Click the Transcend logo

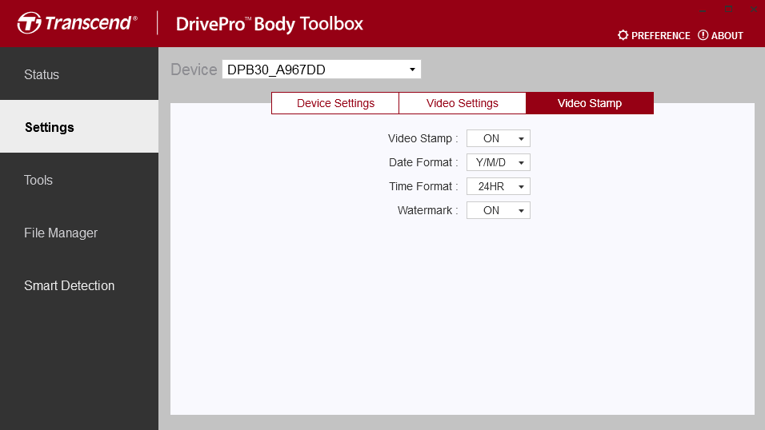click(77, 23)
